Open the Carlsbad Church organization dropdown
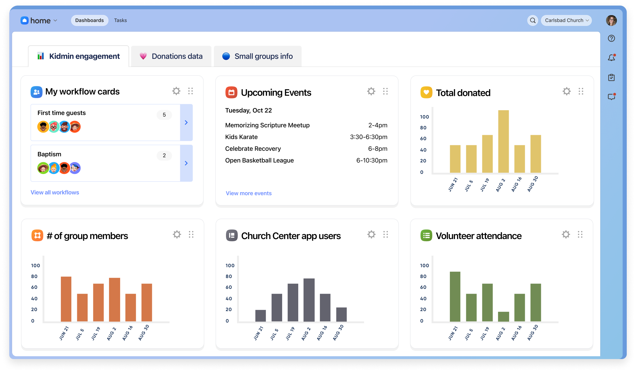This screenshot has height=372, width=636. tap(566, 20)
